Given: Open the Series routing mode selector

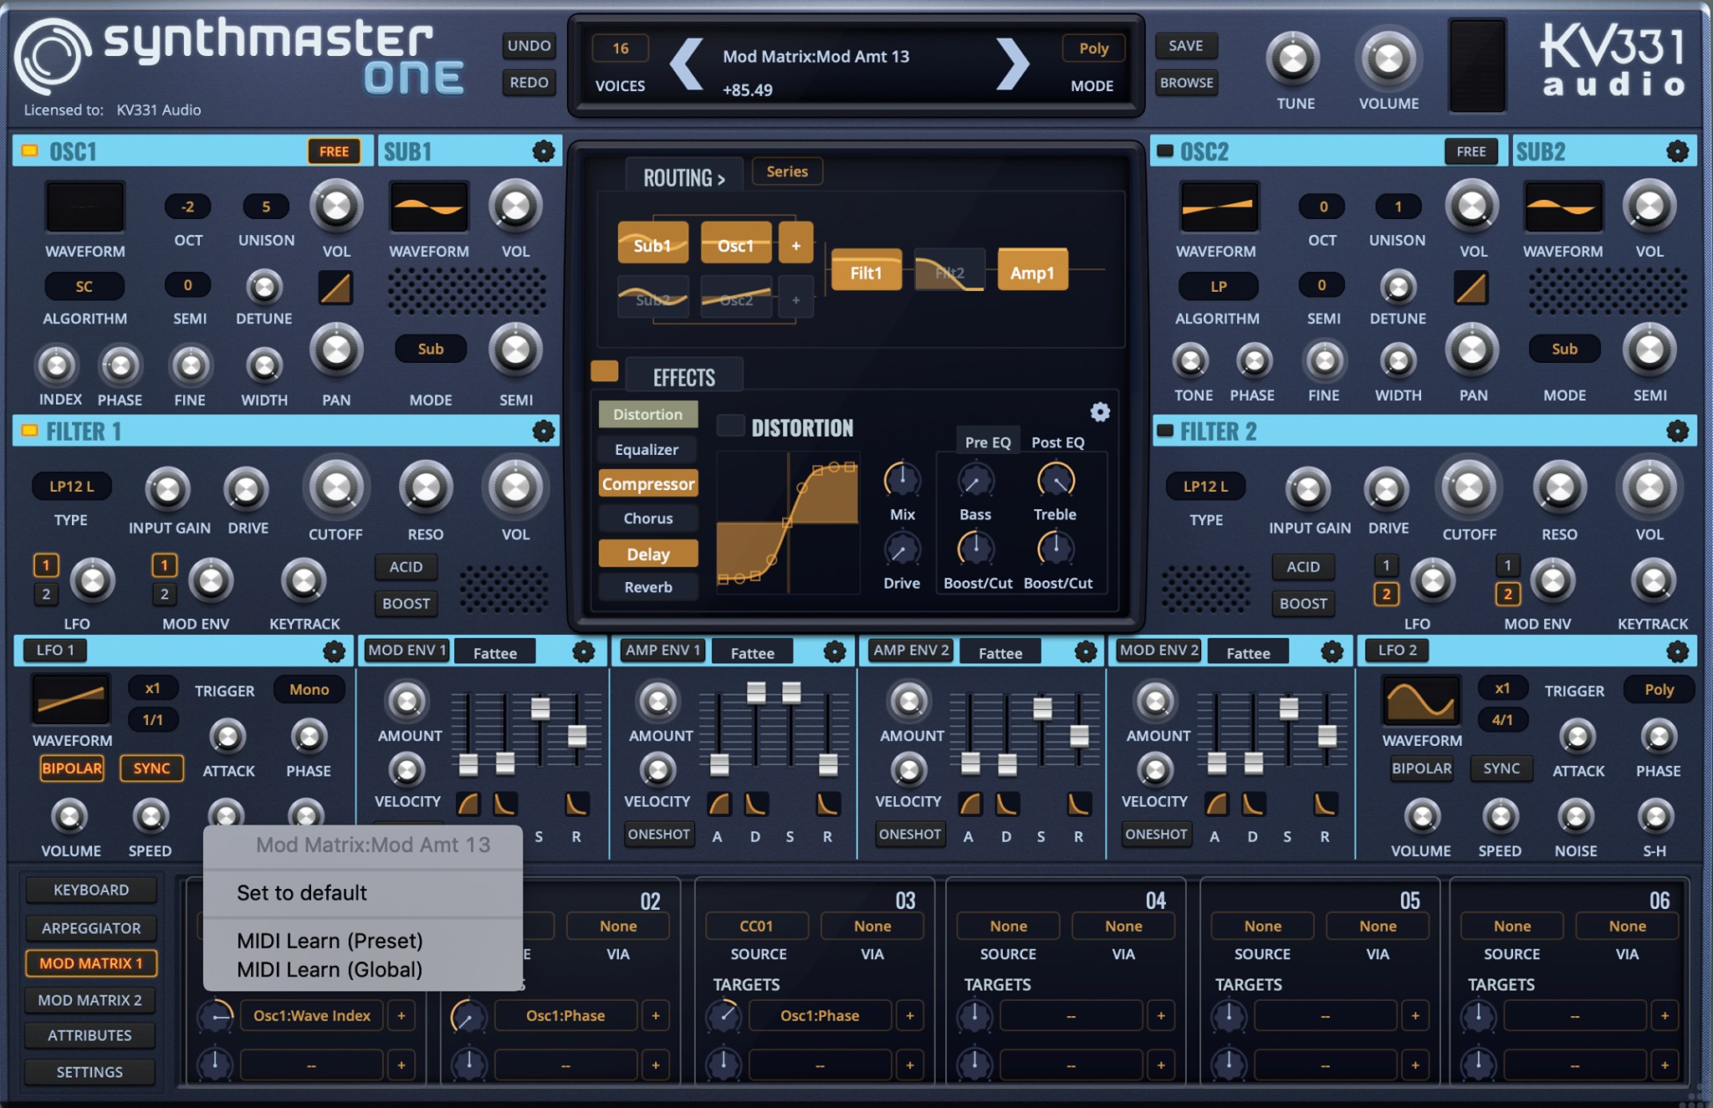Looking at the screenshot, I should (786, 171).
